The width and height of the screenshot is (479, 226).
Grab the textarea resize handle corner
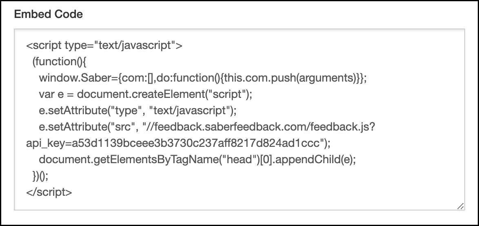tap(460, 206)
